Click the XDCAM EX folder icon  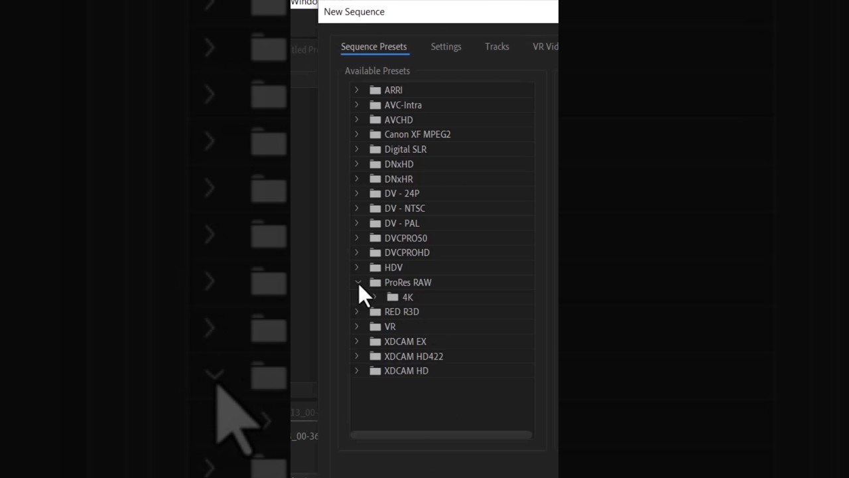375,341
